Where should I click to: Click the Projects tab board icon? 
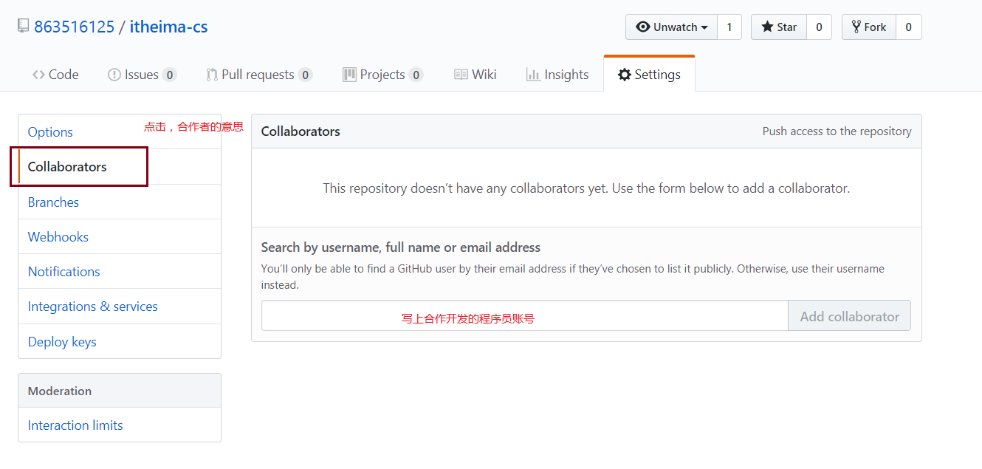[x=349, y=75]
